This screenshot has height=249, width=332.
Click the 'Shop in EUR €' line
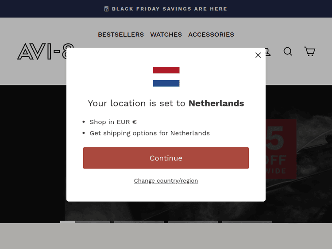(113, 122)
